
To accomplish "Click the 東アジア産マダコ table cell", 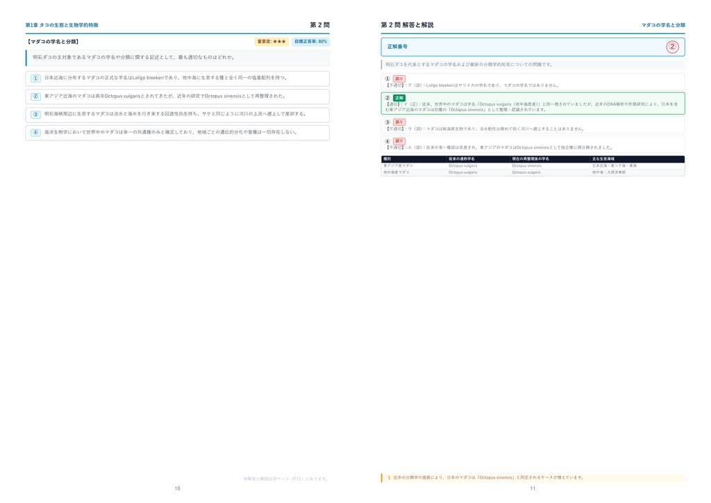I will [x=398, y=166].
